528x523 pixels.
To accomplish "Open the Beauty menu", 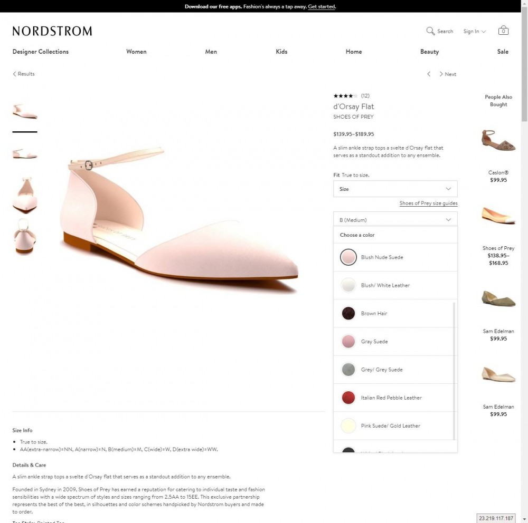I will click(x=429, y=52).
